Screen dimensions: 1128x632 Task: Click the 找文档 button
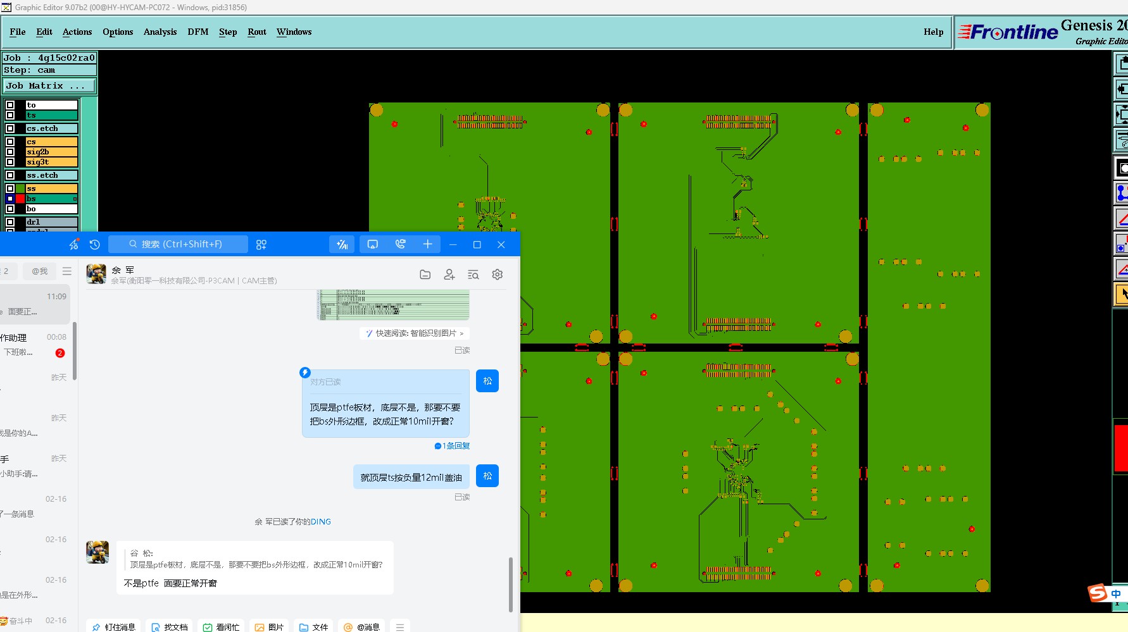click(170, 627)
